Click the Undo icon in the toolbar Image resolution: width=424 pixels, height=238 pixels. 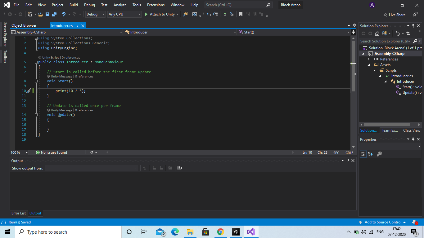coord(63,14)
